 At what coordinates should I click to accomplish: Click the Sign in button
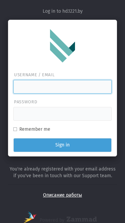coord(63,145)
